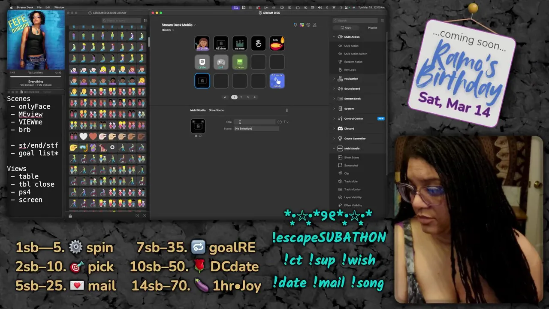Switch to the Keys tab
Viewport: 549px width, 309px height.
346,27
